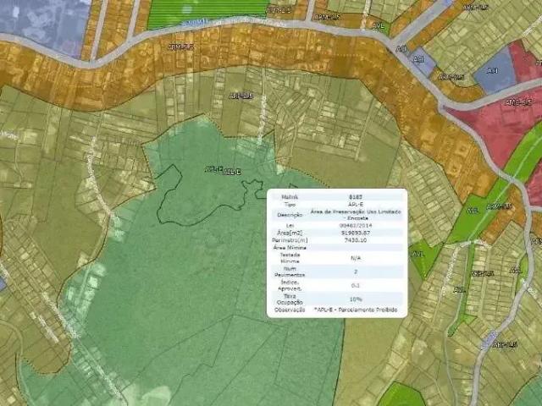Select the 'Observação' label

(x=290, y=310)
